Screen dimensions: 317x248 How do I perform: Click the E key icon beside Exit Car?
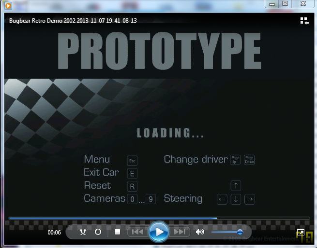click(132, 174)
